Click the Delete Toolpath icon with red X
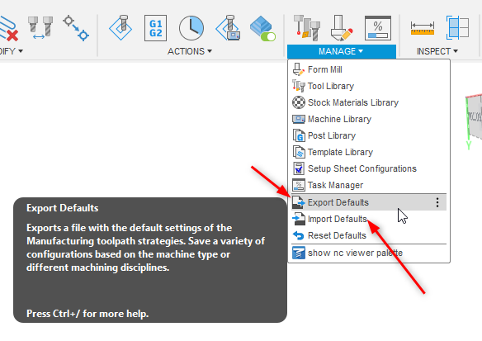Image resolution: width=482 pixels, height=341 pixels. tap(8, 29)
